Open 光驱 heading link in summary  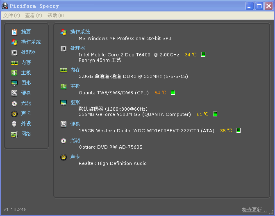(x=75, y=140)
